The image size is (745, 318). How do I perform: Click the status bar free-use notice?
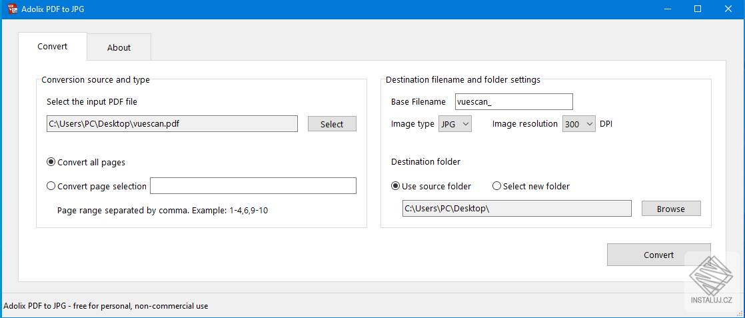(x=106, y=306)
